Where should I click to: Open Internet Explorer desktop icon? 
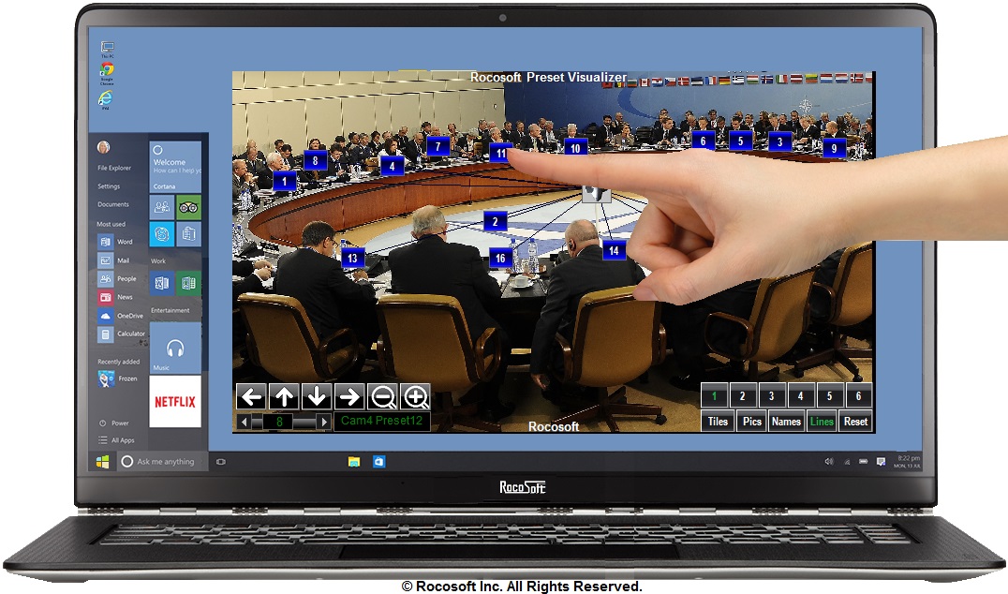[106, 99]
